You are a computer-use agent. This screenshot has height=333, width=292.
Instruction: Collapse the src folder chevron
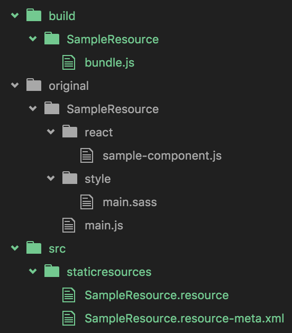point(15,248)
